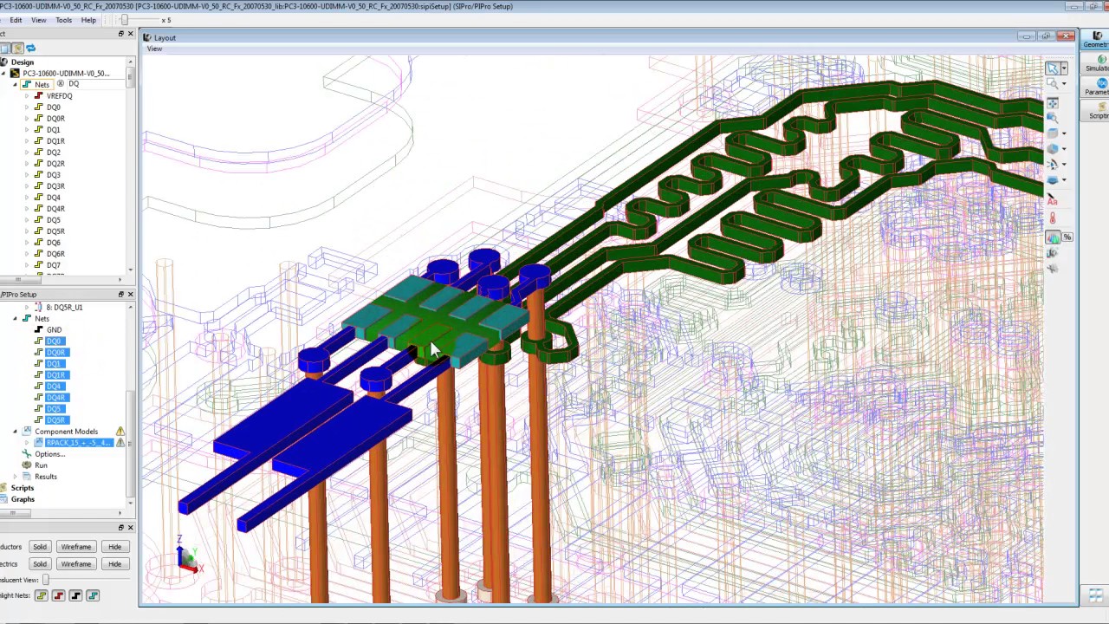Open the View menu of Layout window
This screenshot has height=624, width=1109.
[x=154, y=49]
